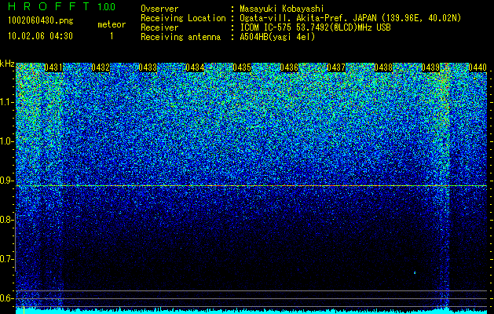Click the meteor count label
The image size is (494, 314).
(112, 24)
